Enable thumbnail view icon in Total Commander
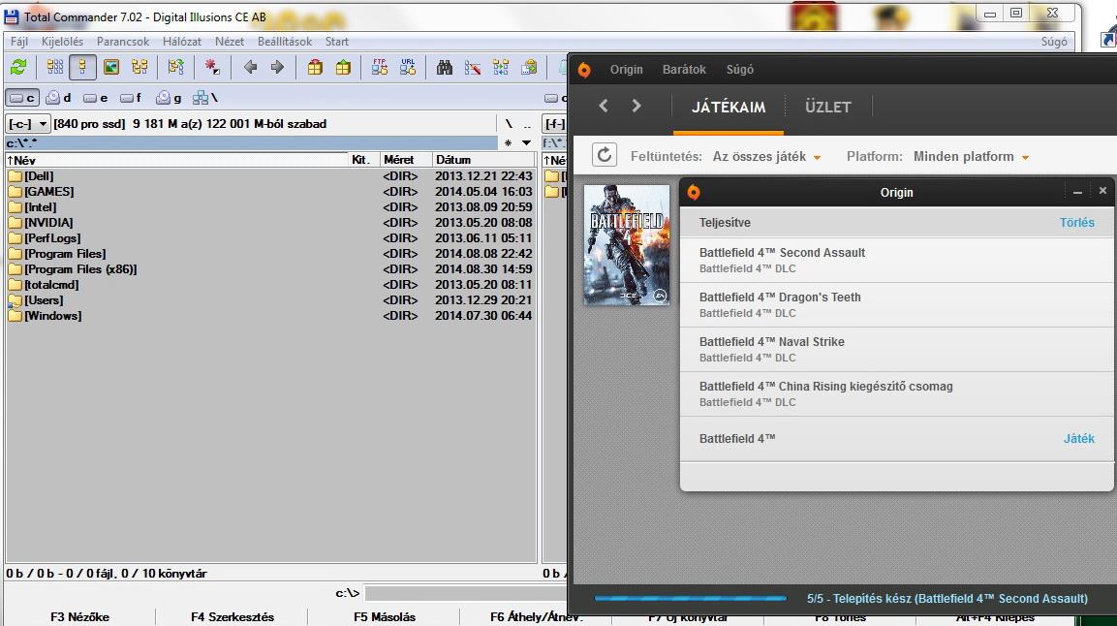Viewport: 1117px width, 626px height. [111, 67]
